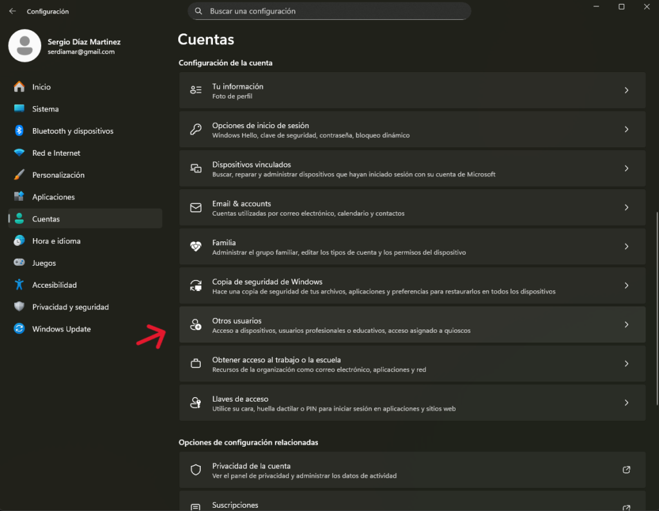This screenshot has height=511, width=659.
Task: Expand the Familia row chevron
Action: [x=626, y=246]
